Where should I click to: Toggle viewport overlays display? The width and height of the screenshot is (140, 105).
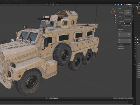(122, 5)
